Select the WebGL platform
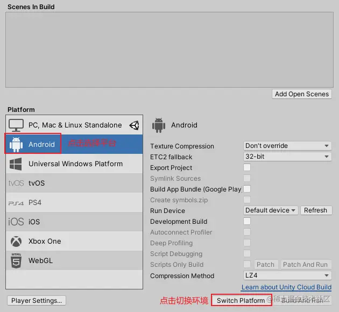This screenshot has height=312, width=339. coord(74,260)
